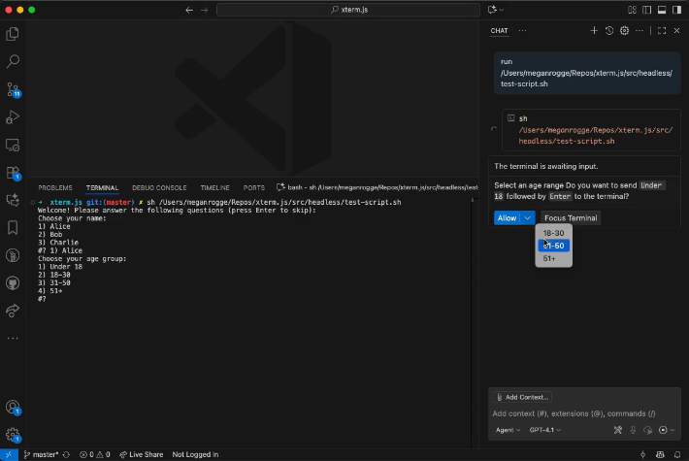Maximize the chat panel
This screenshot has height=461, width=689.
(662, 30)
